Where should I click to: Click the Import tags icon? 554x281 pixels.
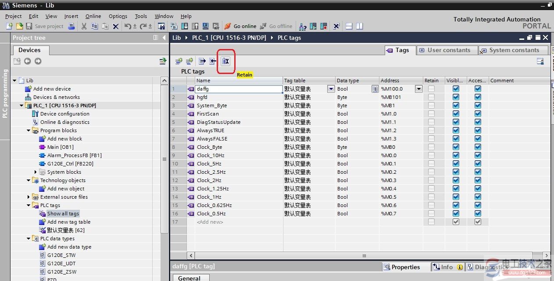pyautogui.click(x=212, y=61)
